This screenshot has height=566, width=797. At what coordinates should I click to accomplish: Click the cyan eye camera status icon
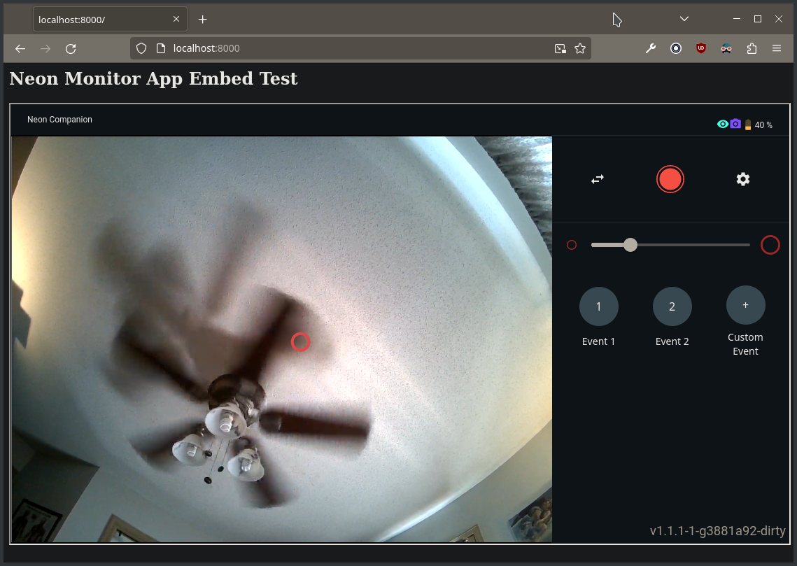[x=722, y=124]
